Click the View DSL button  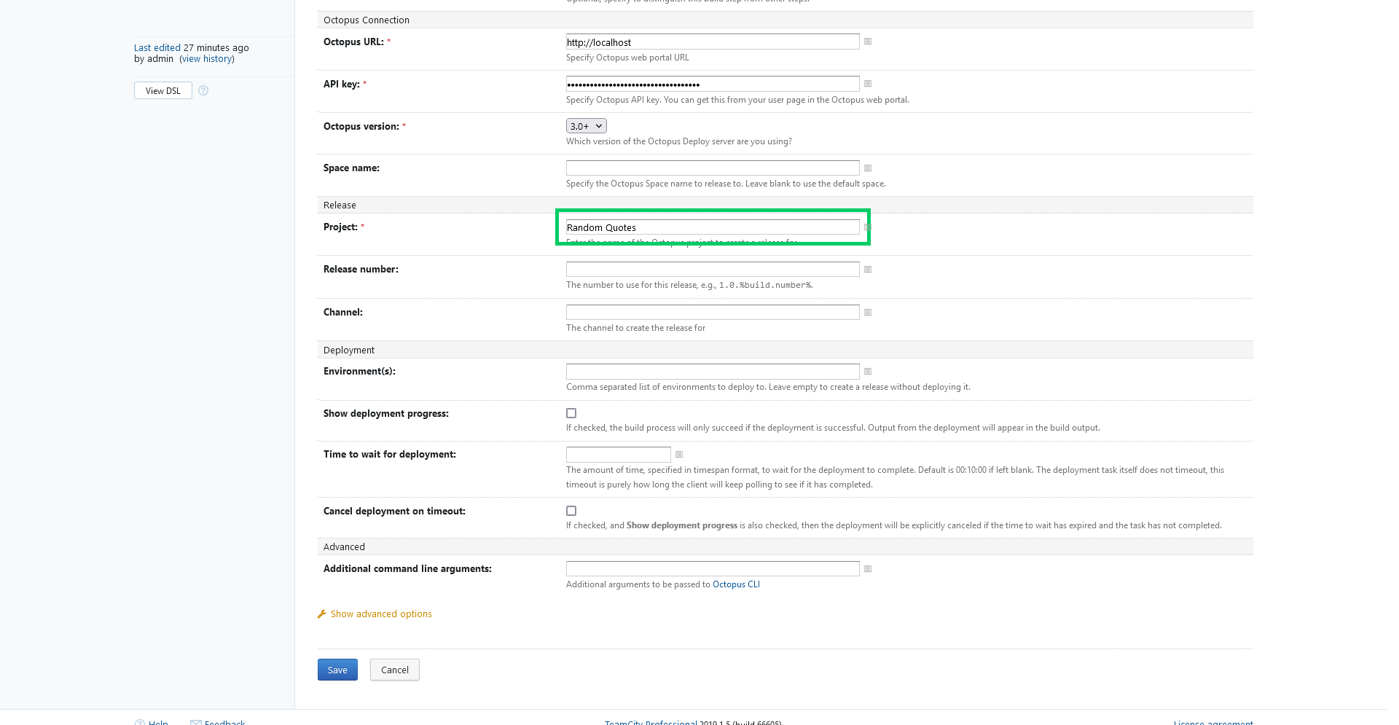[163, 90]
